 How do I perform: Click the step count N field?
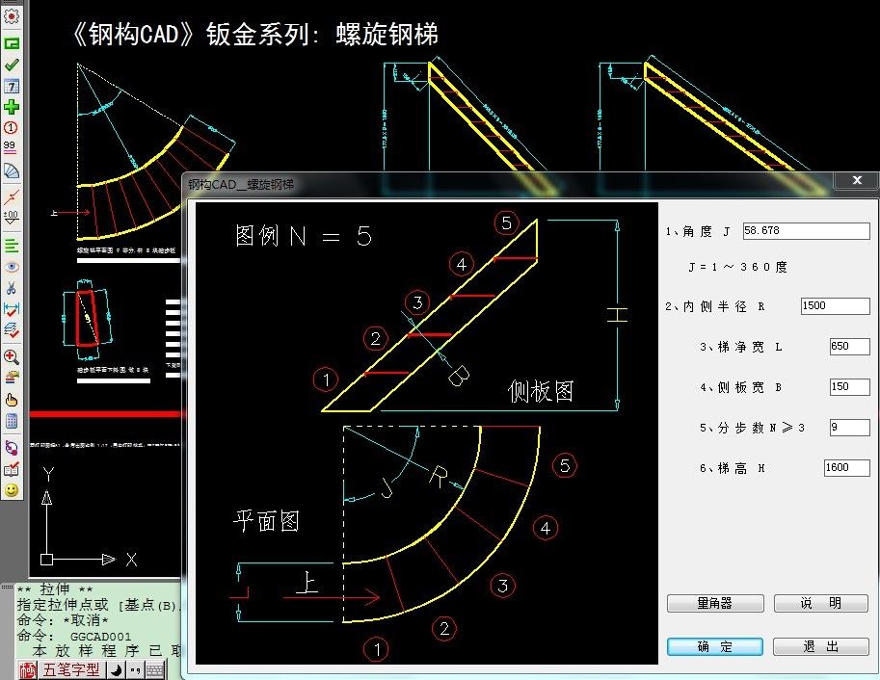tap(850, 427)
